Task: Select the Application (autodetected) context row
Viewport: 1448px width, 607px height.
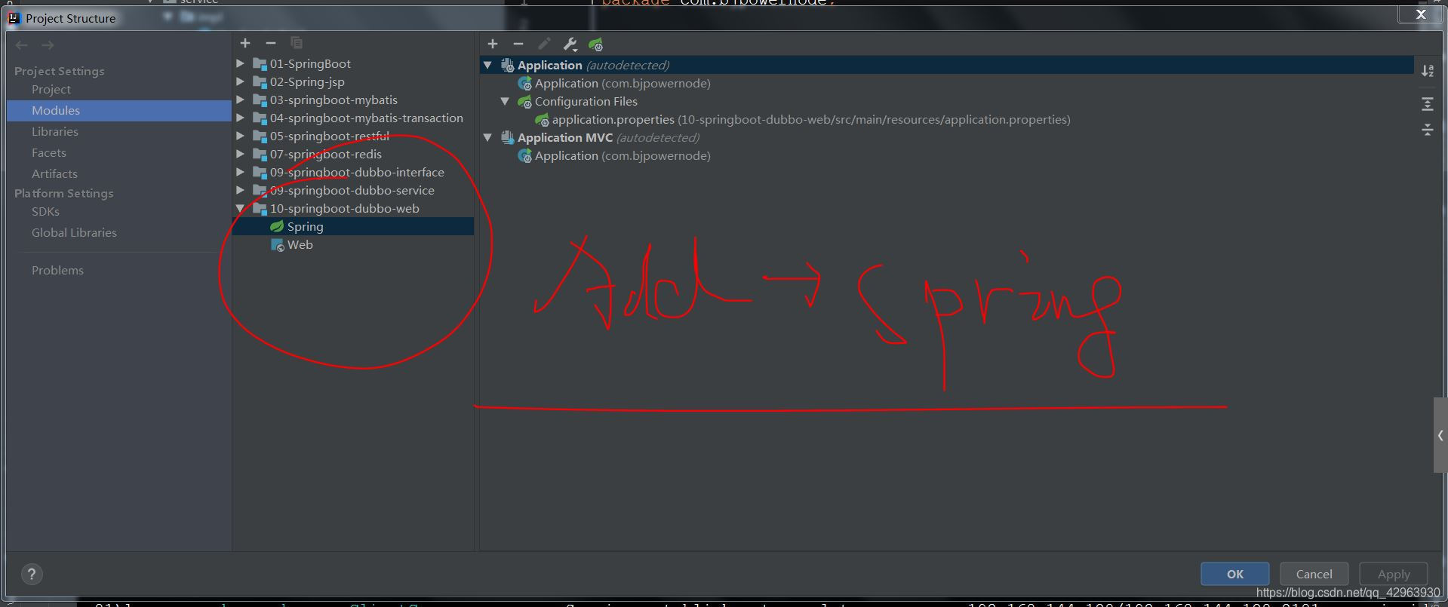Action: (946, 65)
